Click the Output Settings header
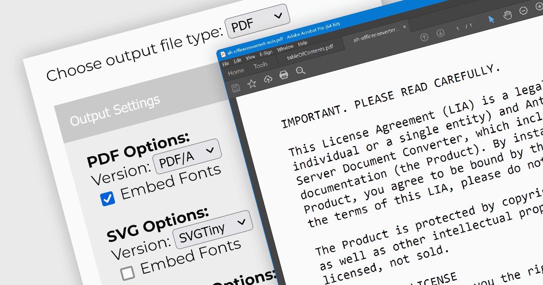 tap(115, 110)
